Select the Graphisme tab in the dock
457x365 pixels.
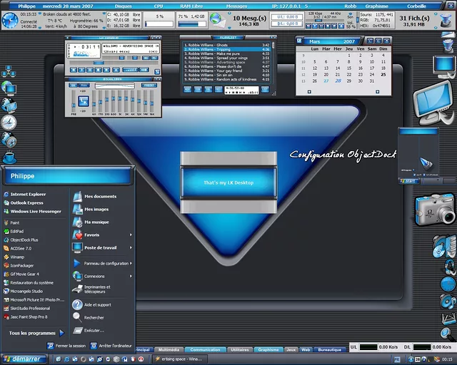tap(268, 350)
